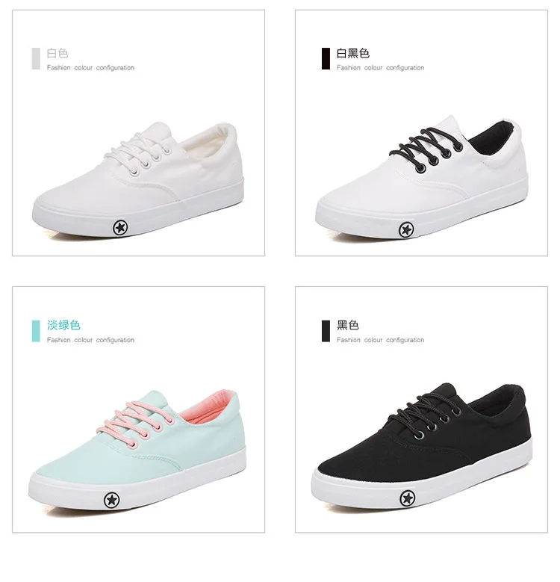Screen dimensions: 560x582
Task: Click the black swatch beside 白黑色
Action: pos(326,58)
